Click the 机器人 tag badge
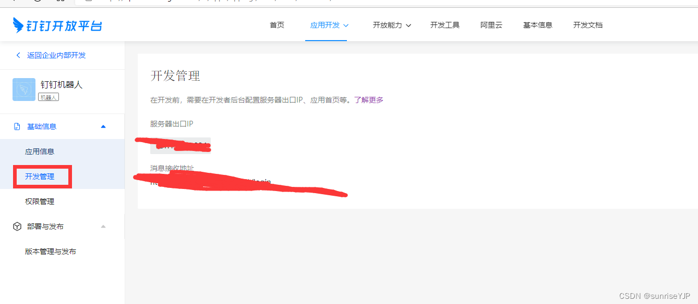 49,97
